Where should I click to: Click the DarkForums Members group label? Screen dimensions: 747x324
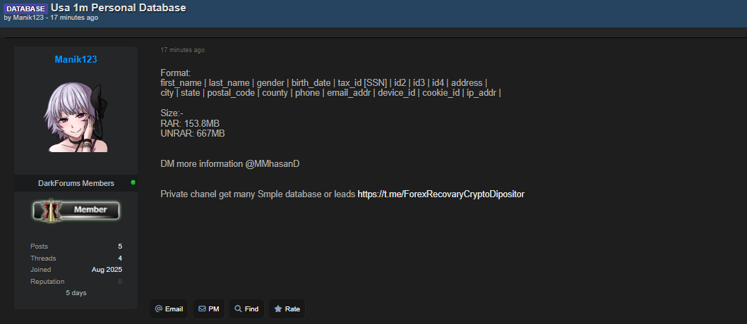pos(76,183)
